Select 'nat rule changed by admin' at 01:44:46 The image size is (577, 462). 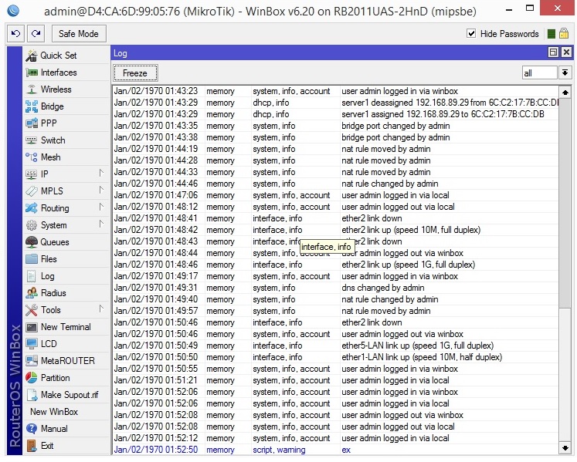click(335, 184)
